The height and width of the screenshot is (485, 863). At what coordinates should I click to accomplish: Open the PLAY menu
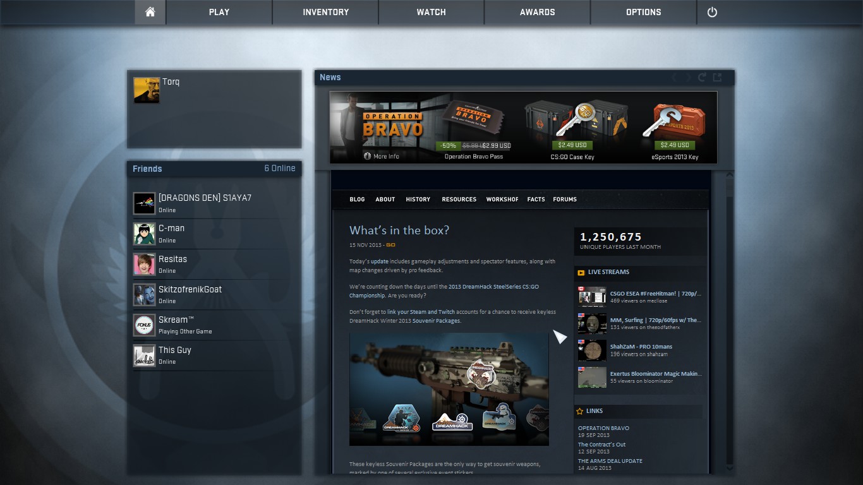pos(219,12)
